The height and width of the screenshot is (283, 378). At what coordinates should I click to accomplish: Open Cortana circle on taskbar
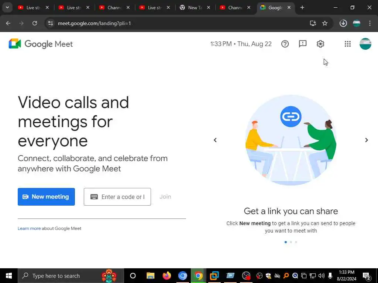(x=133, y=276)
